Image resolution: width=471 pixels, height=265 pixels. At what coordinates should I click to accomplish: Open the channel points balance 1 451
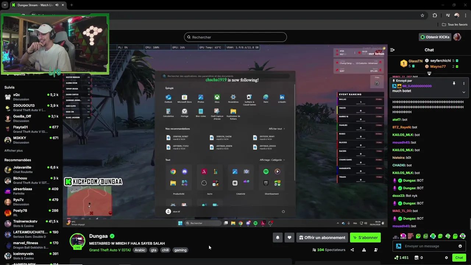[x=401, y=258]
